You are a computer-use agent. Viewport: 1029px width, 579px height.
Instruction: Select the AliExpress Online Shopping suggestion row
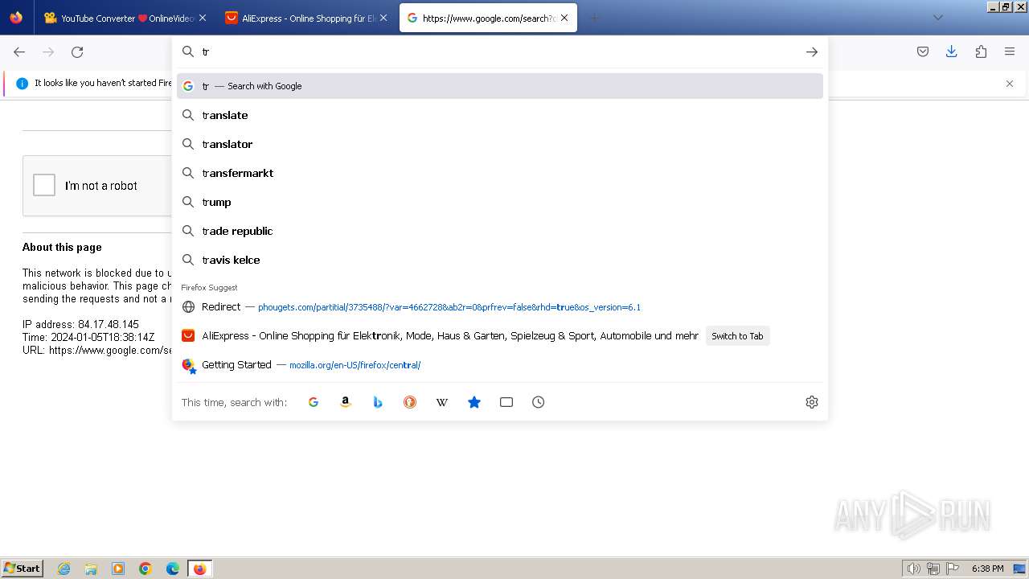tap(500, 335)
